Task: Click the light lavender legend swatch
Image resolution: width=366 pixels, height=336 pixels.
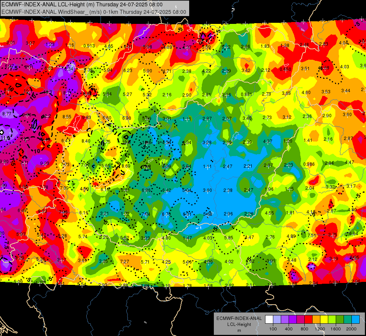Action: point(277,320)
